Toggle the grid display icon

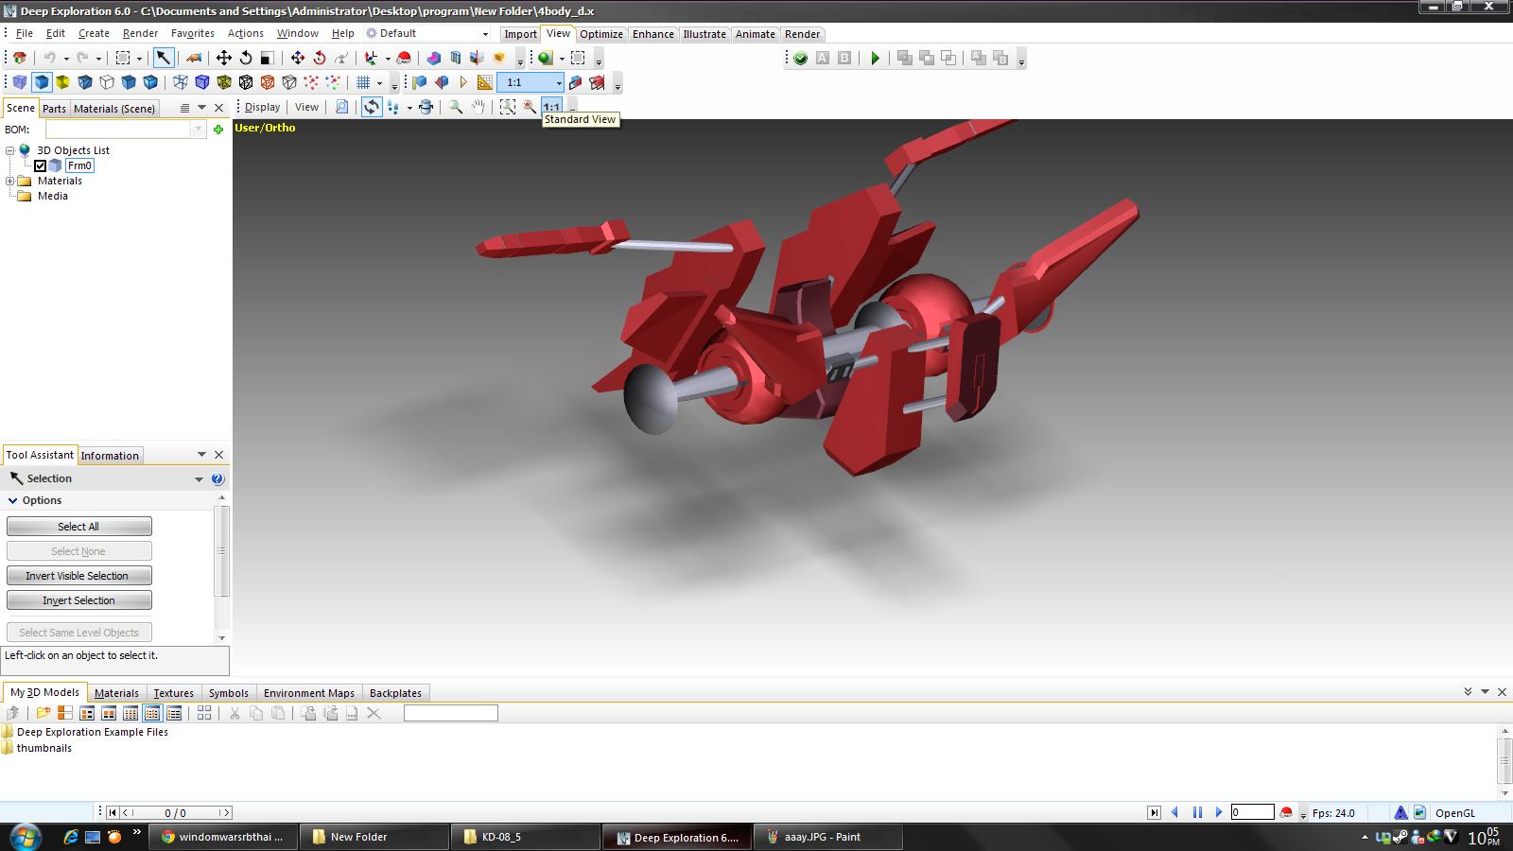362,82
